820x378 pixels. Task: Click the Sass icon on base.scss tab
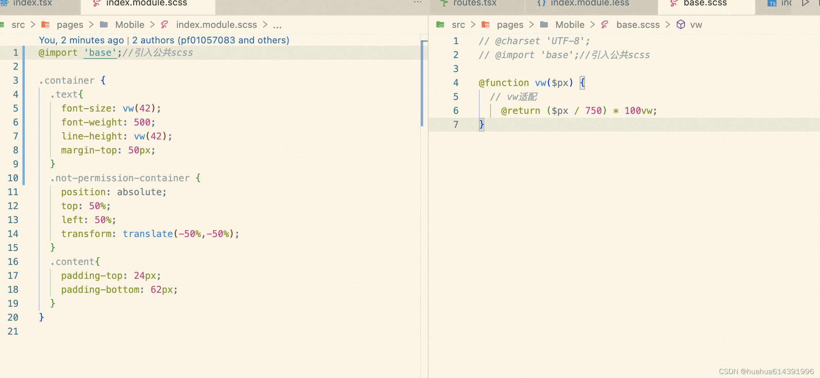point(674,3)
